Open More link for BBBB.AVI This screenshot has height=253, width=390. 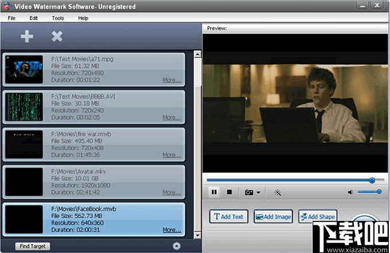(171, 117)
